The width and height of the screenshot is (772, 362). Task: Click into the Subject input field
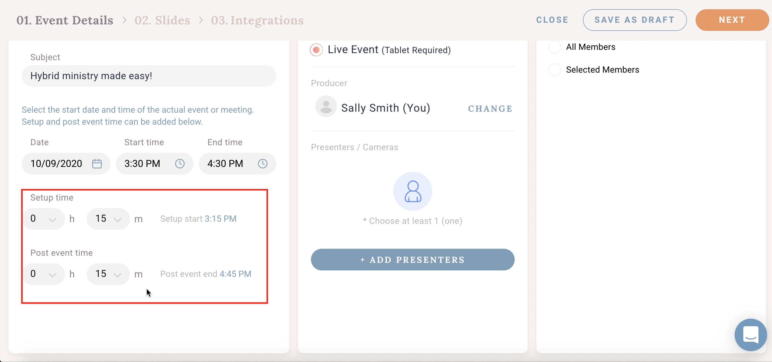tap(149, 76)
